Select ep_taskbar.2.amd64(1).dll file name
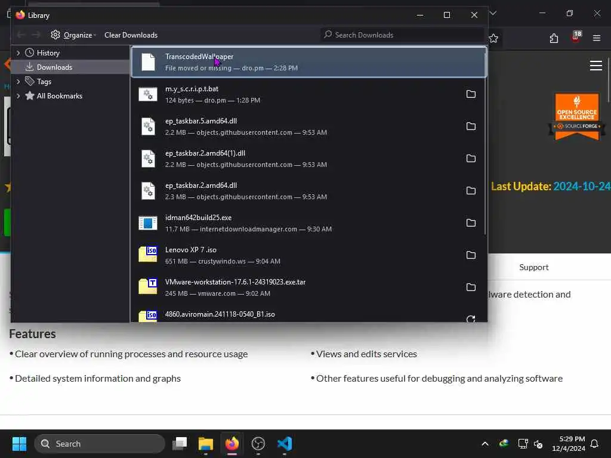 205,153
